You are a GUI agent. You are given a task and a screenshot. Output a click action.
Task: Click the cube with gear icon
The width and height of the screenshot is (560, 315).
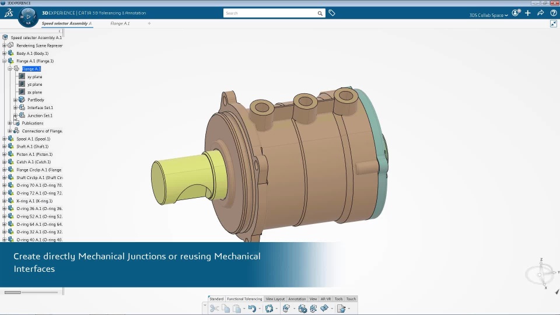pos(303,308)
